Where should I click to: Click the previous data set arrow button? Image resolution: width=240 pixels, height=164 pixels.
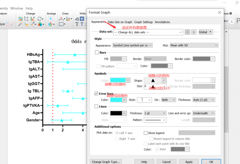[x=187, y=32]
